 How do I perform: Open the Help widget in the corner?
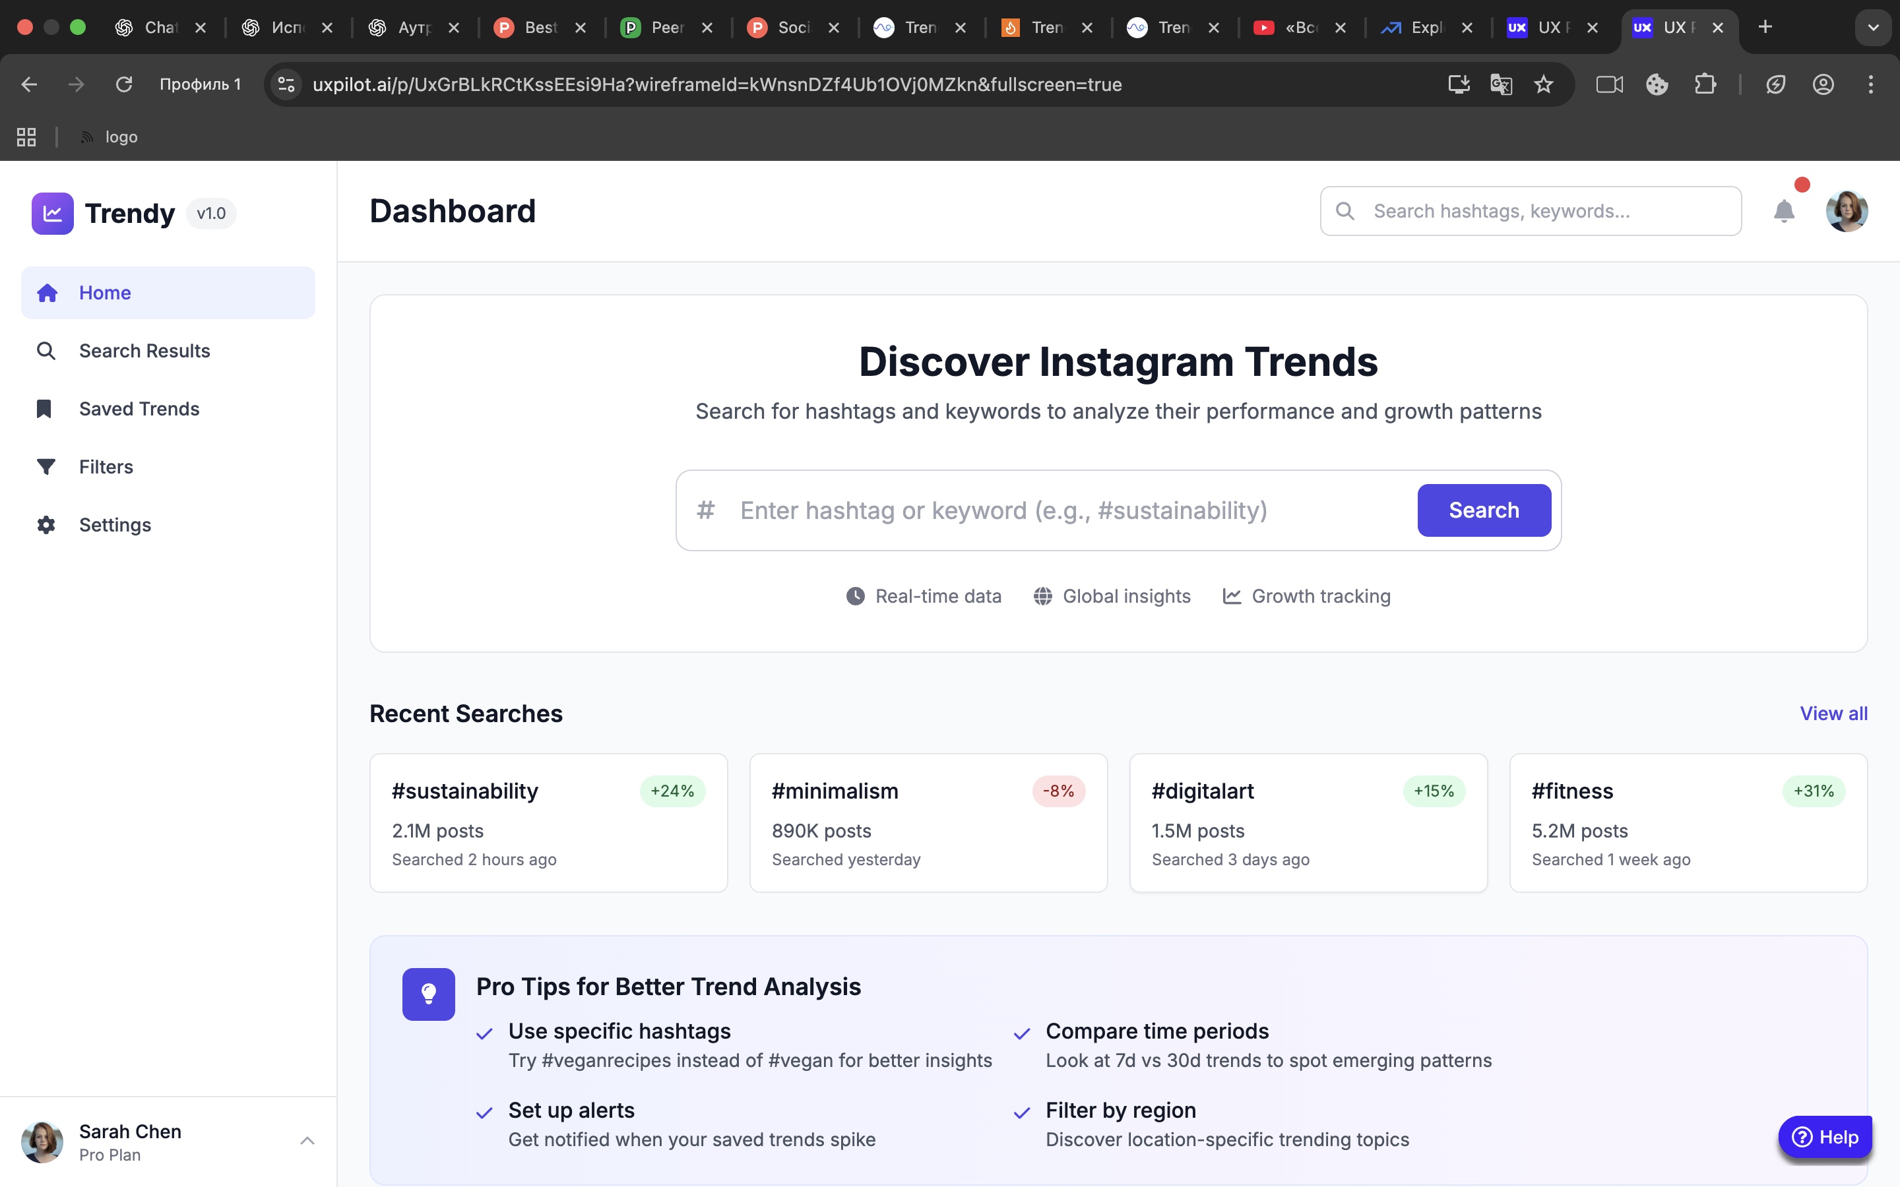[1825, 1136]
